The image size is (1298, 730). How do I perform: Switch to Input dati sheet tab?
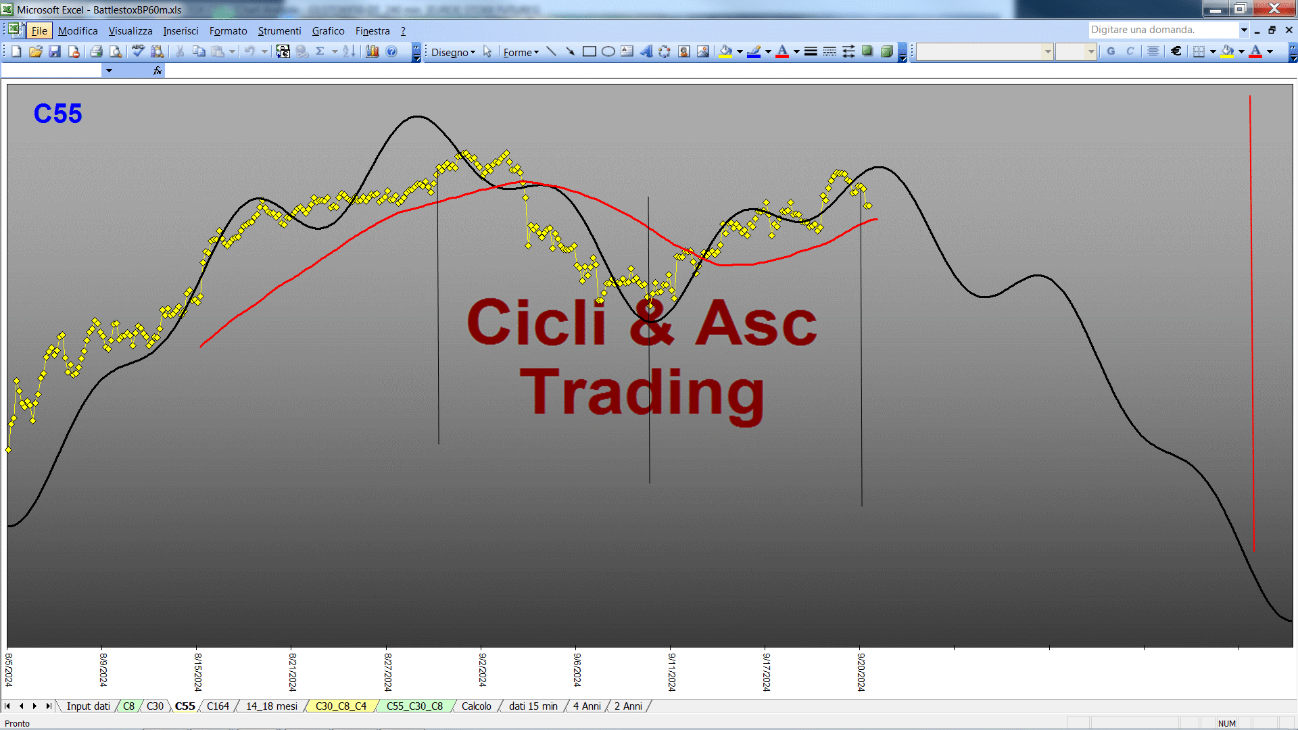[88, 706]
